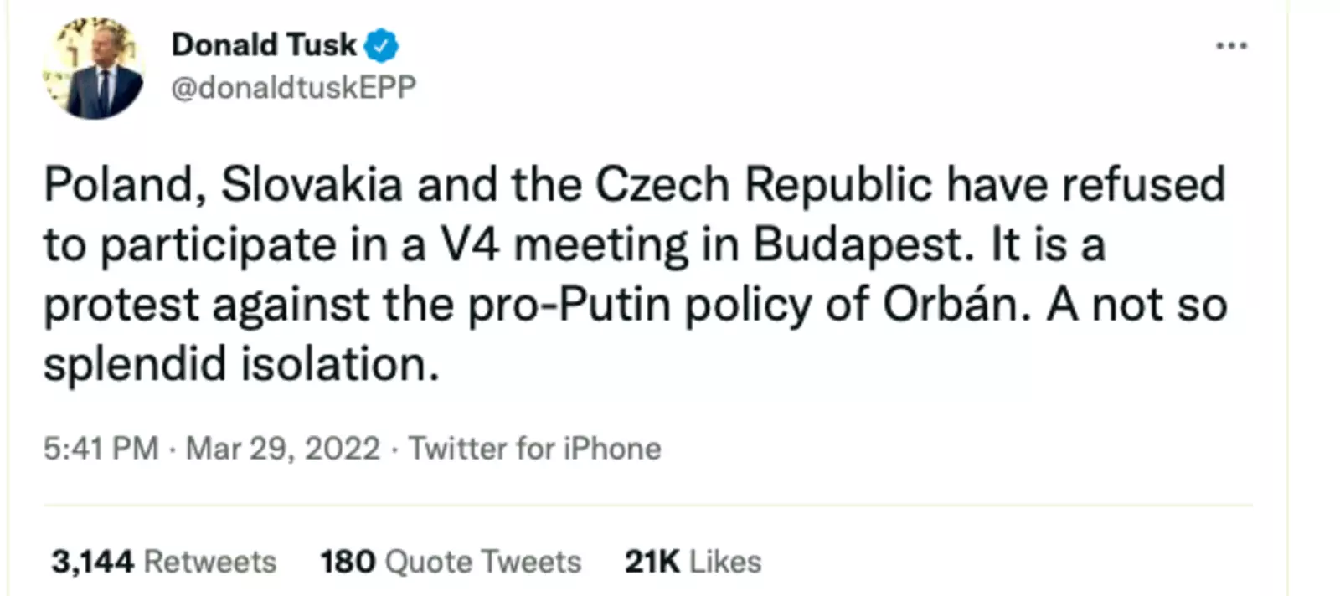Click the pro-Putin text in the tweet
Image resolution: width=1340 pixels, height=596 pixels.
click(x=569, y=306)
